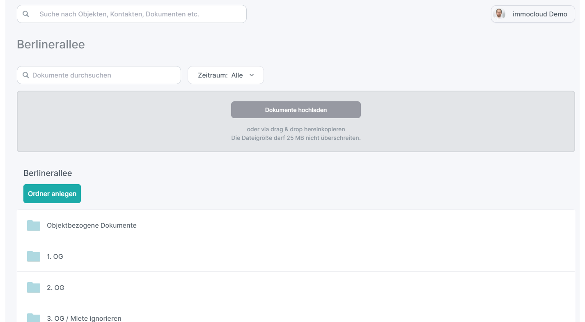Click the user avatar picture
The height and width of the screenshot is (322, 585).
tap(499, 14)
